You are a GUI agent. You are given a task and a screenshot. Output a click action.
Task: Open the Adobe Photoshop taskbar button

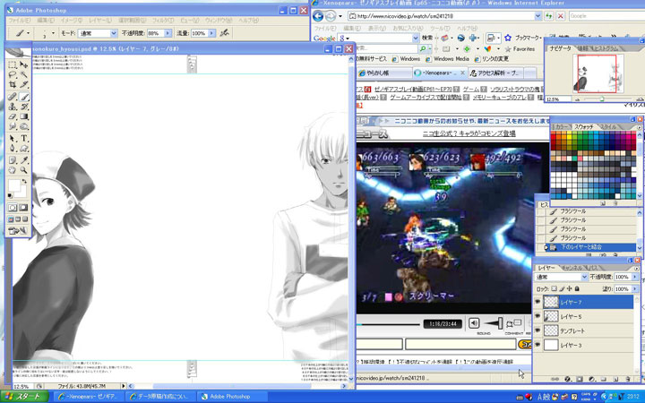230,397
